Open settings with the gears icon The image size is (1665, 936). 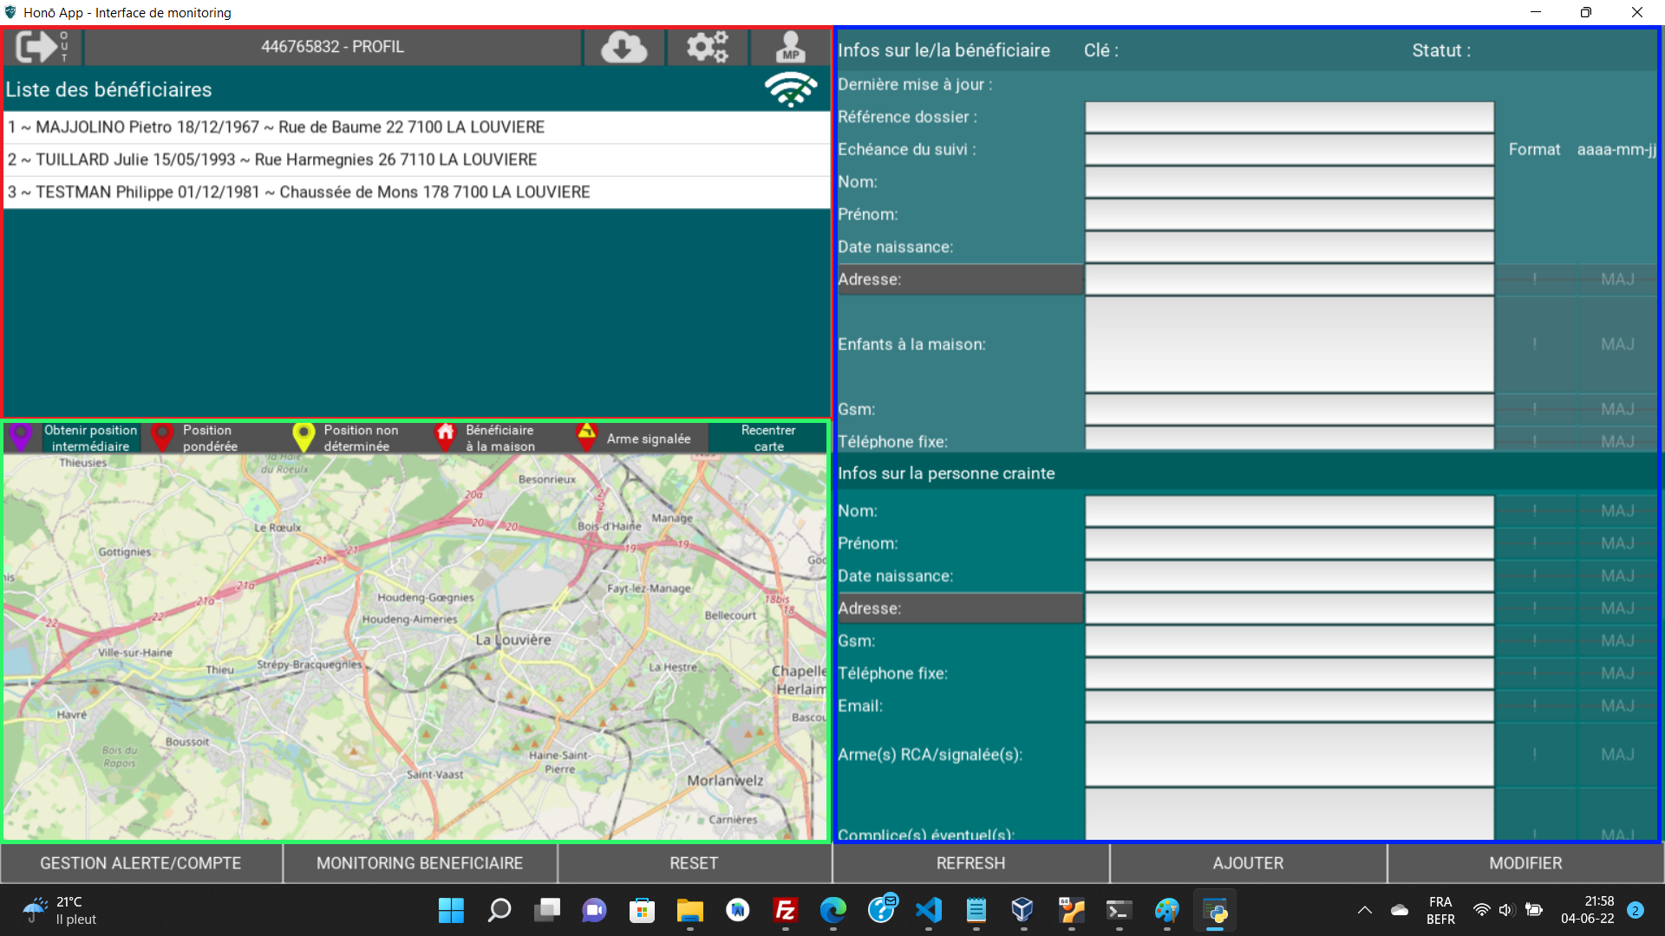(707, 47)
